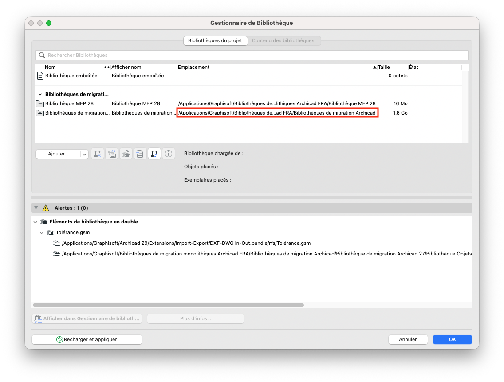This screenshot has height=382, width=504.
Task: Click the library icon beside Éléments de bibliothèque en double
Action: [x=44, y=222]
